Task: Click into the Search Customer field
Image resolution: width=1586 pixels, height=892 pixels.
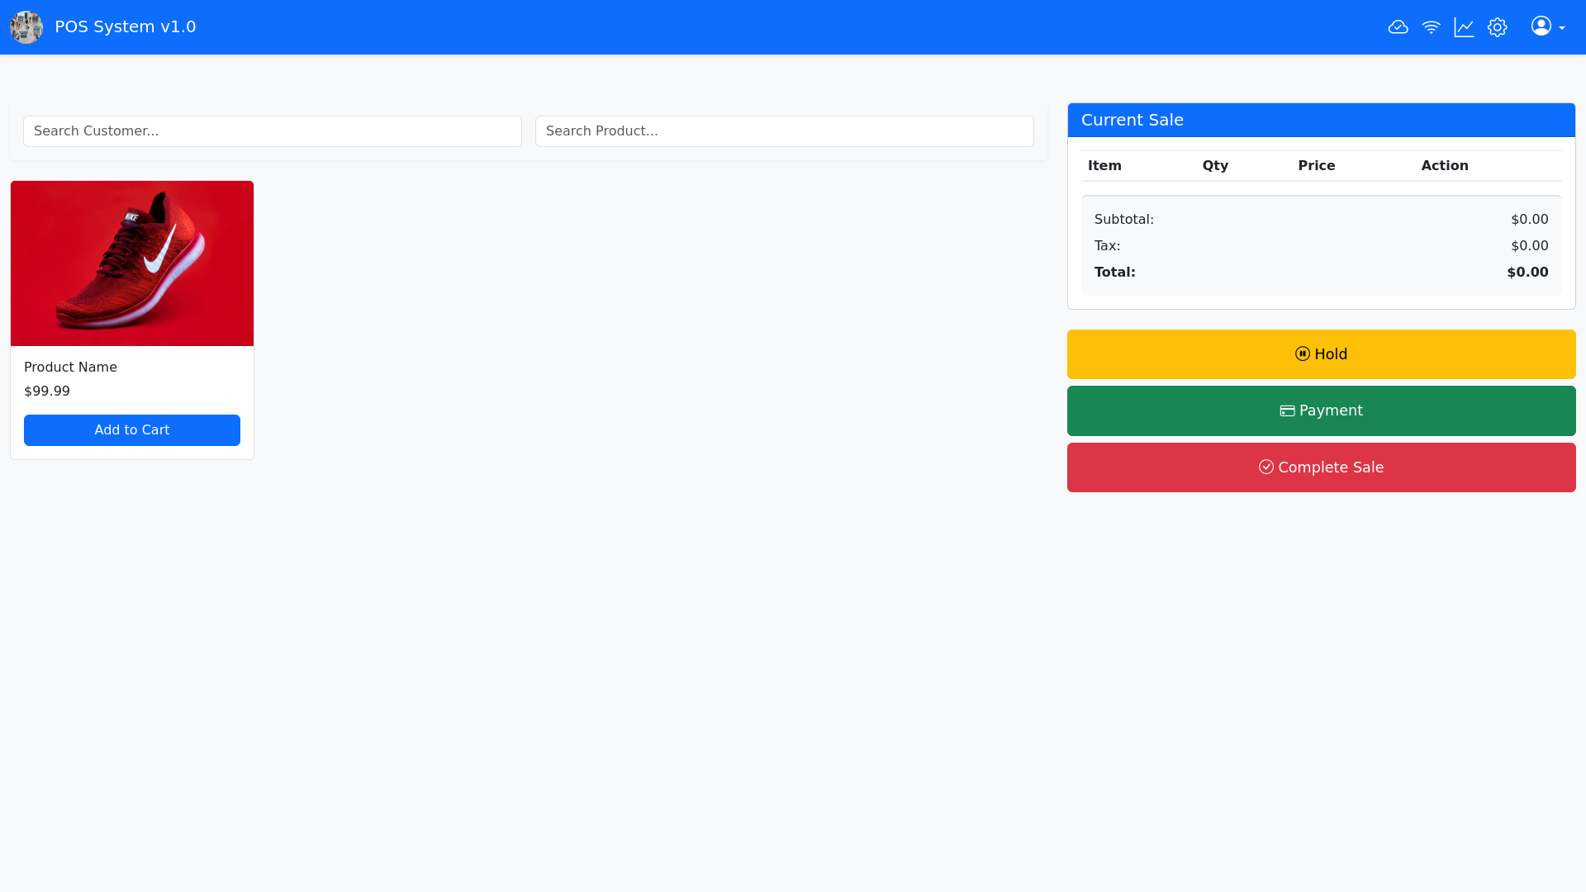Action: 272,130
